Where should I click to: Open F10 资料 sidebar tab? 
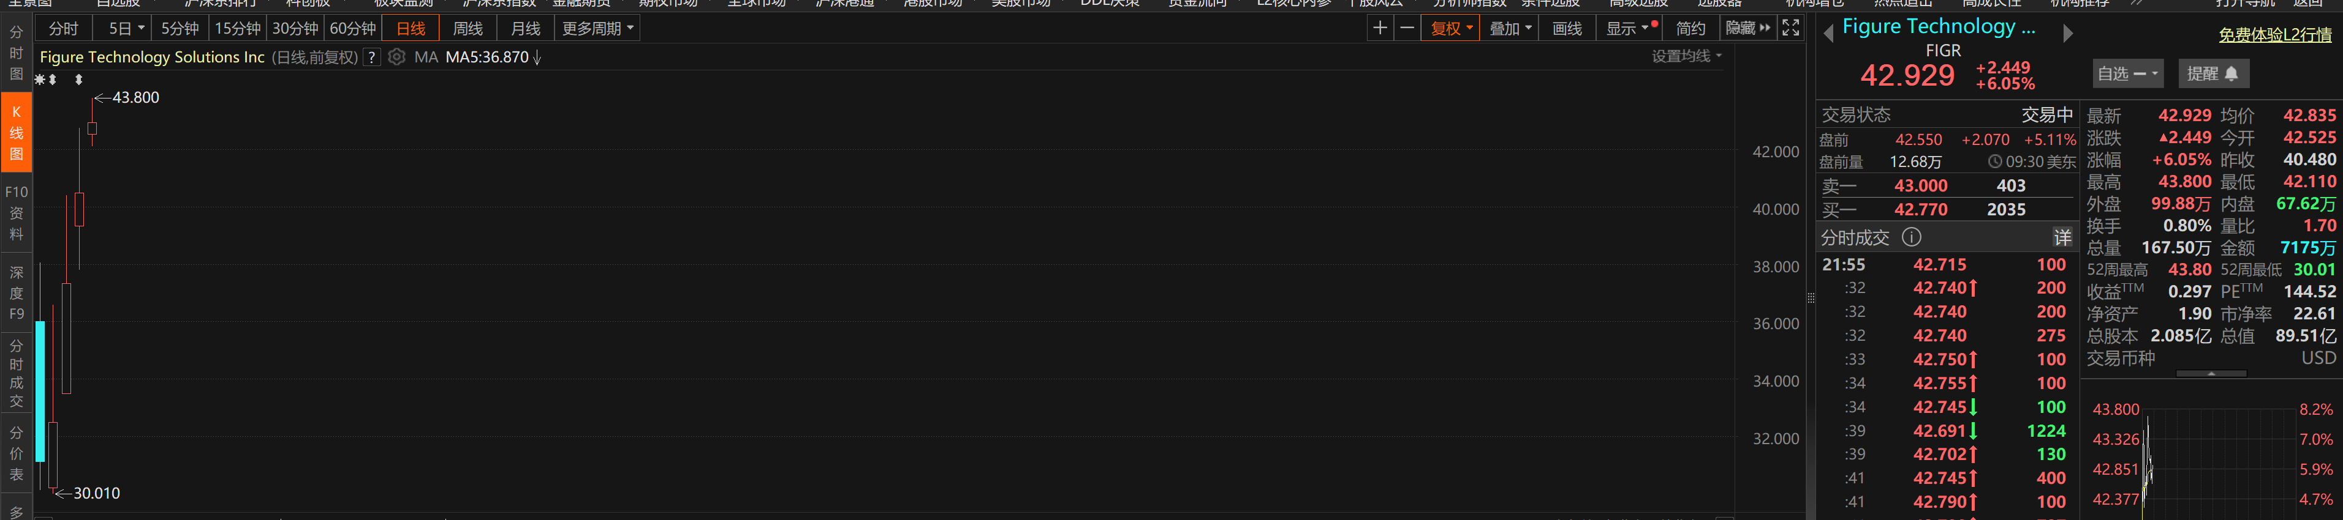tap(17, 212)
